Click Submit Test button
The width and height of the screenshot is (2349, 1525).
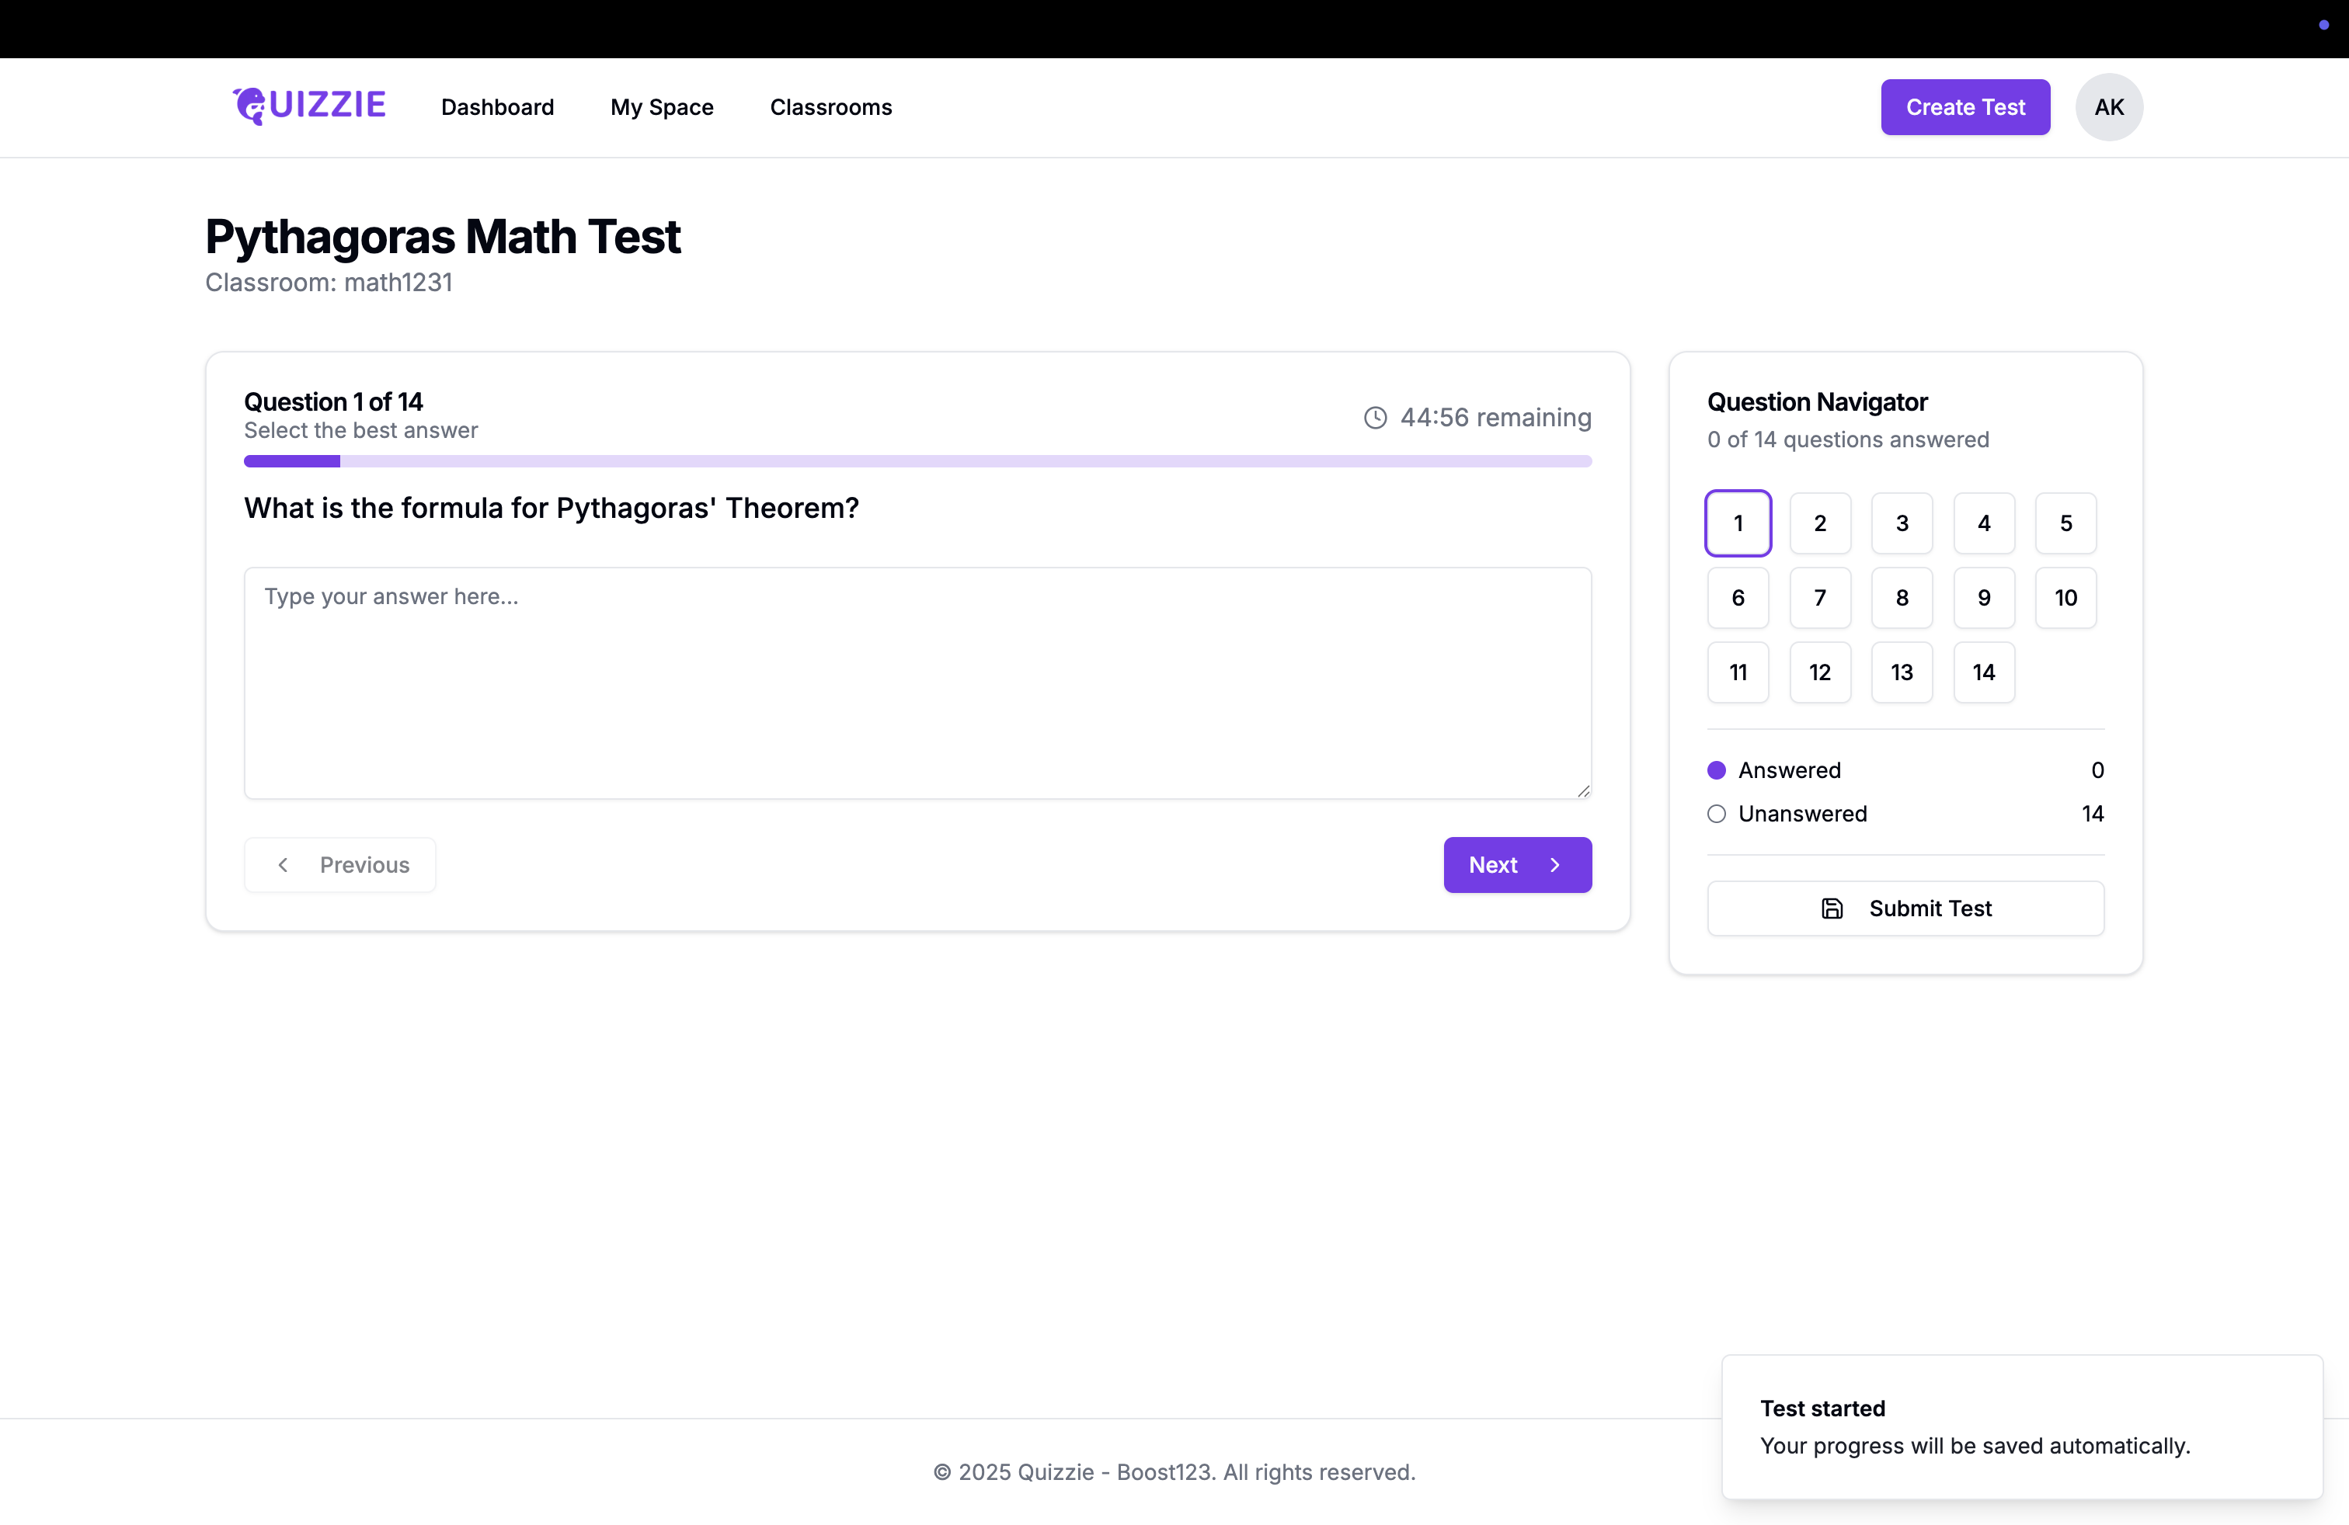pos(1905,908)
